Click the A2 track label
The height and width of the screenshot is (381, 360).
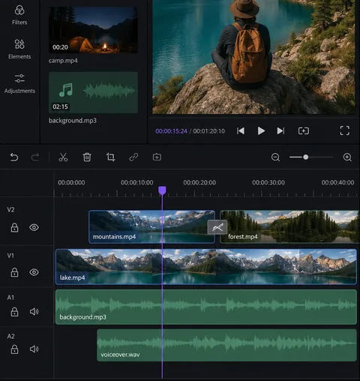point(10,337)
